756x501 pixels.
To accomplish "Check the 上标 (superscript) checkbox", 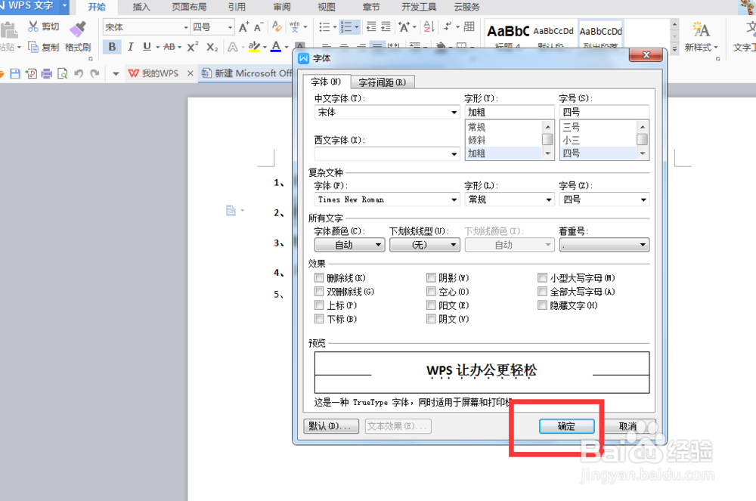I will click(319, 305).
